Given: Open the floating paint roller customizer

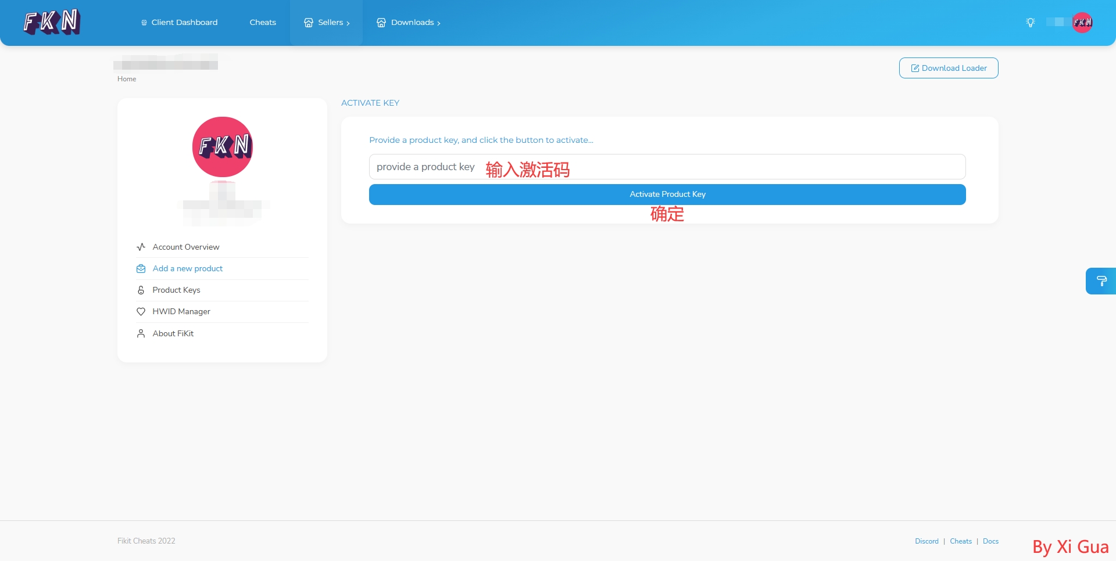Looking at the screenshot, I should click(x=1101, y=281).
